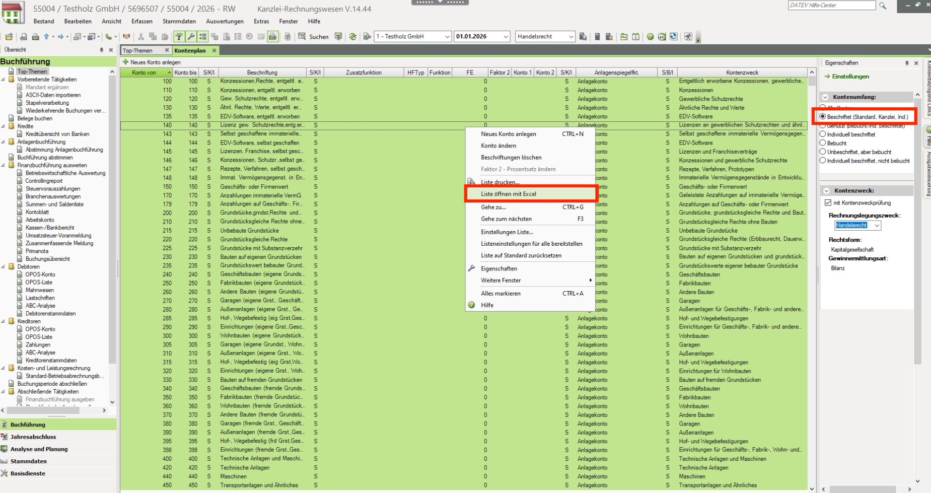Collapse the Finanzbuchführung auswerten tree node
Image resolution: width=931 pixels, height=493 pixels.
(4, 165)
